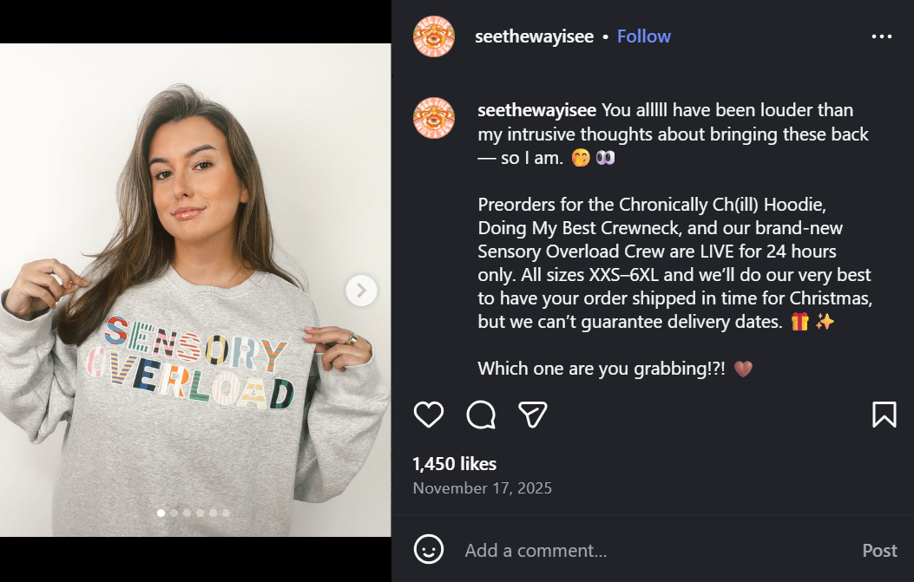Click the seethewayisee avatar in post header

(434, 36)
